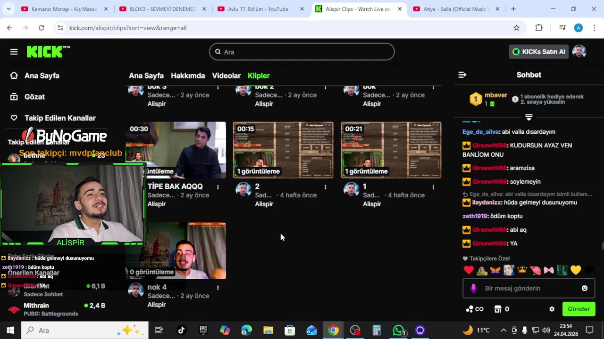Image resolution: width=604 pixels, height=339 pixels.
Task: Click the Alispir avatar beside clip 2
Action: (243, 189)
